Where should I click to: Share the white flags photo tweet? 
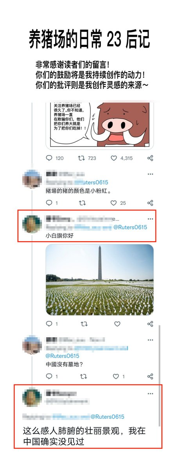pyautogui.click(x=150, y=324)
